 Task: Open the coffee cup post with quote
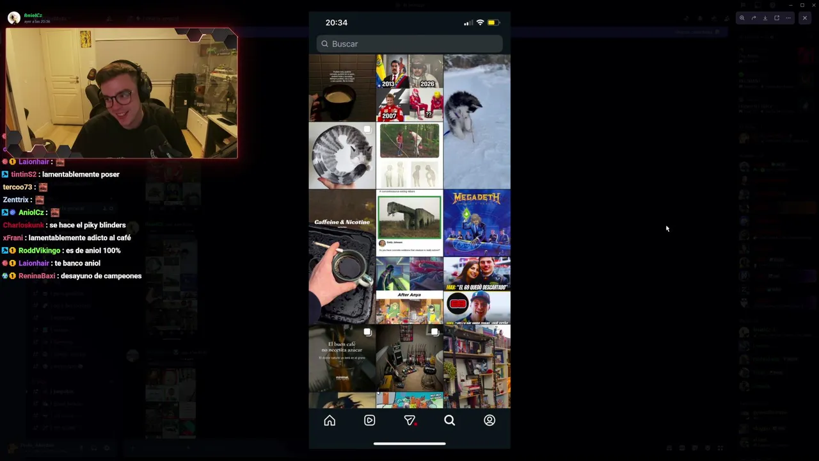[x=342, y=88]
